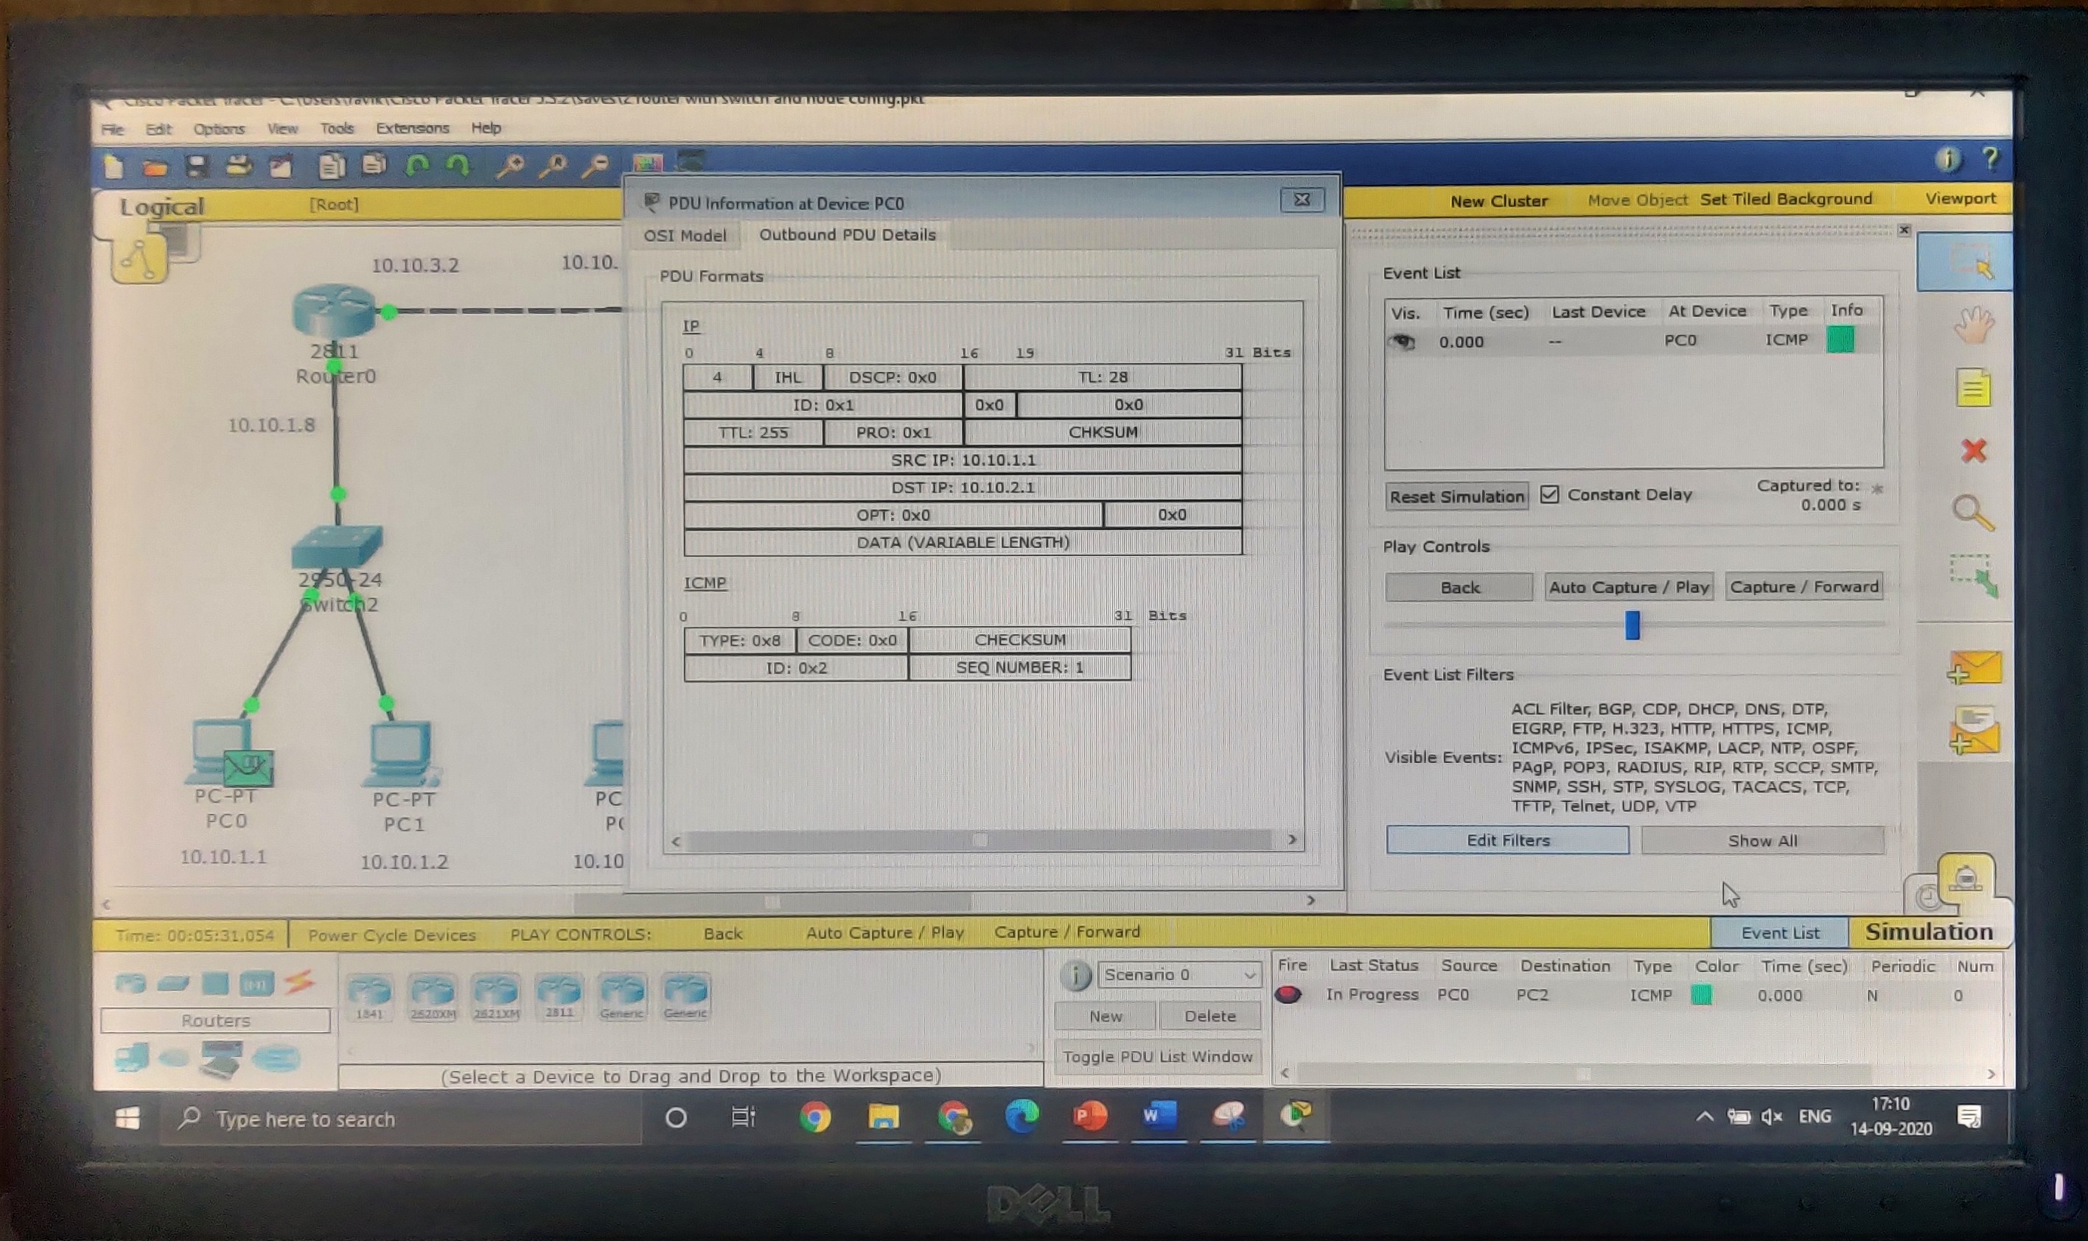
Task: Choose the Resize Shape tool
Action: pyautogui.click(x=1974, y=575)
